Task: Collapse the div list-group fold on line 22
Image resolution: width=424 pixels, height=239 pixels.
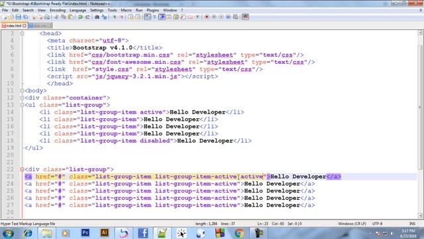Action: (22, 169)
